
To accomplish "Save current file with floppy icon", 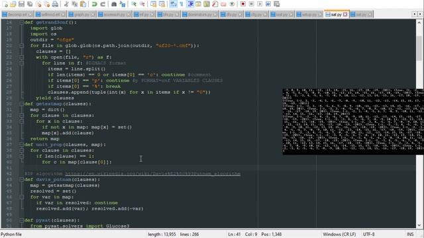I will pos(21,4).
